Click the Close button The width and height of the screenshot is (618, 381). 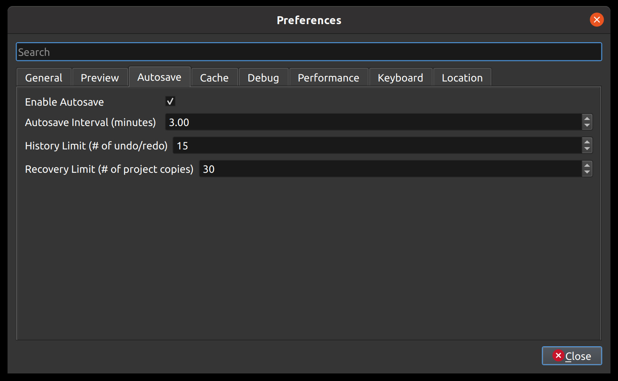tap(571, 356)
